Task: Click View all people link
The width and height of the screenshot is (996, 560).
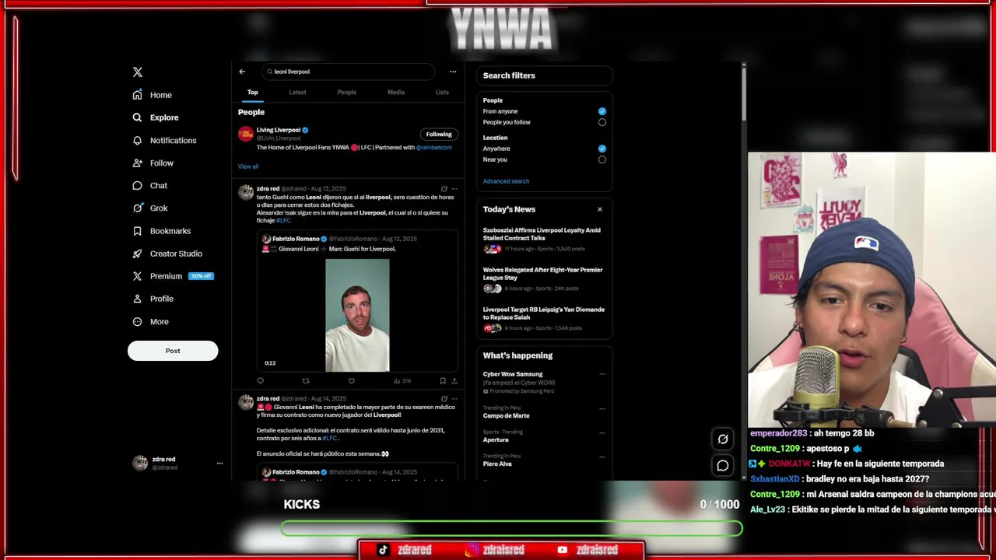Action: [x=248, y=166]
